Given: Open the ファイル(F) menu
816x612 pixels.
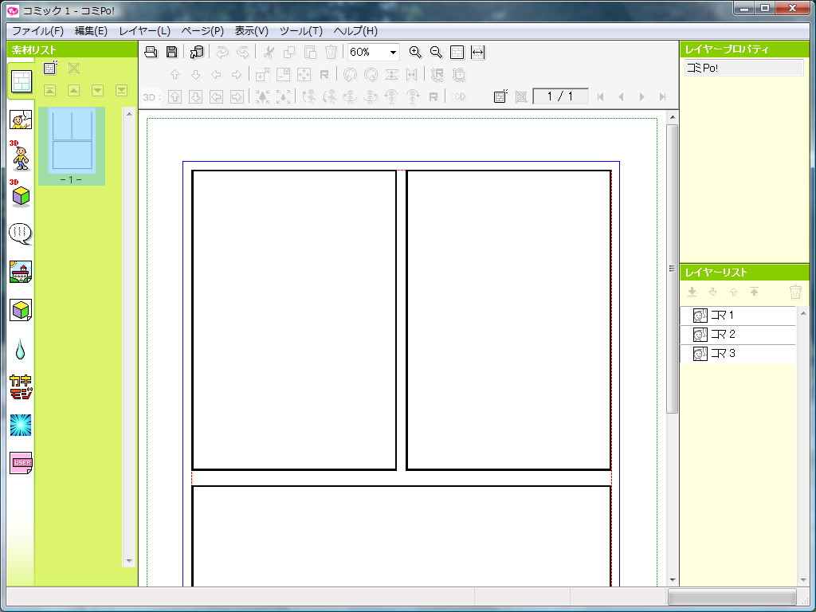Looking at the screenshot, I should coord(37,31).
